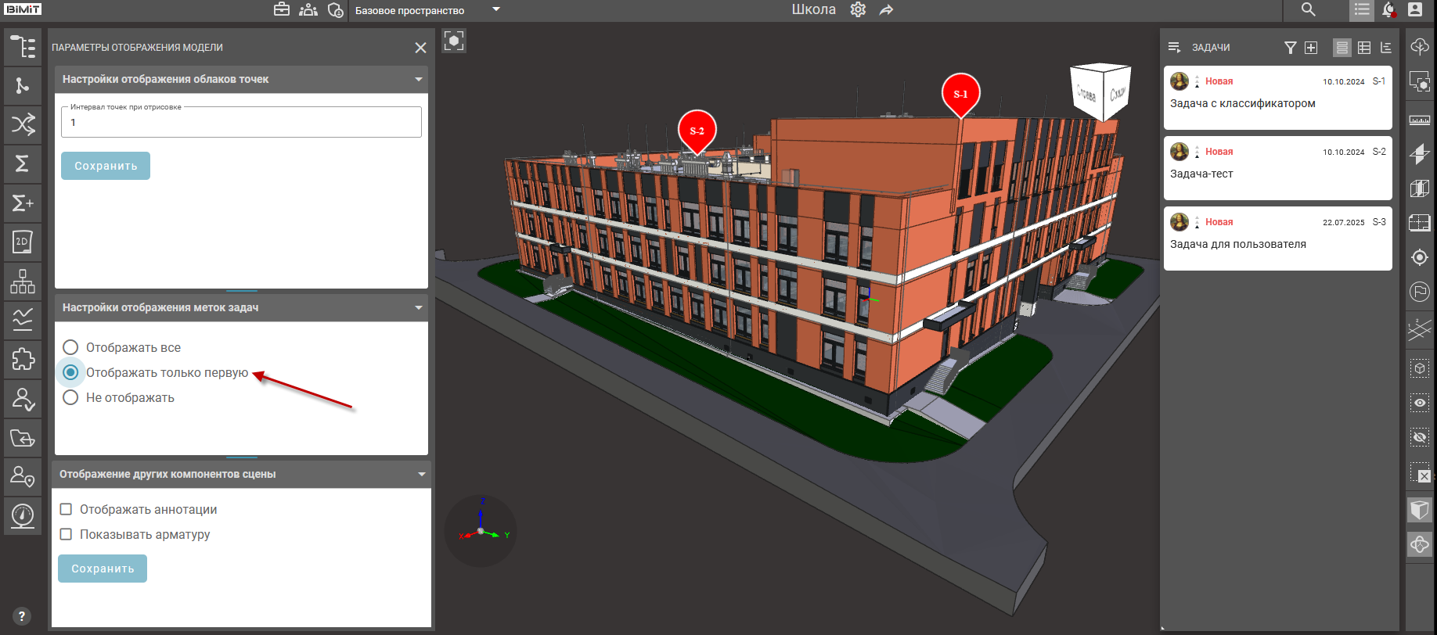
Task: Enable 'Отображать аннотации' checkbox
Action: (x=67, y=509)
